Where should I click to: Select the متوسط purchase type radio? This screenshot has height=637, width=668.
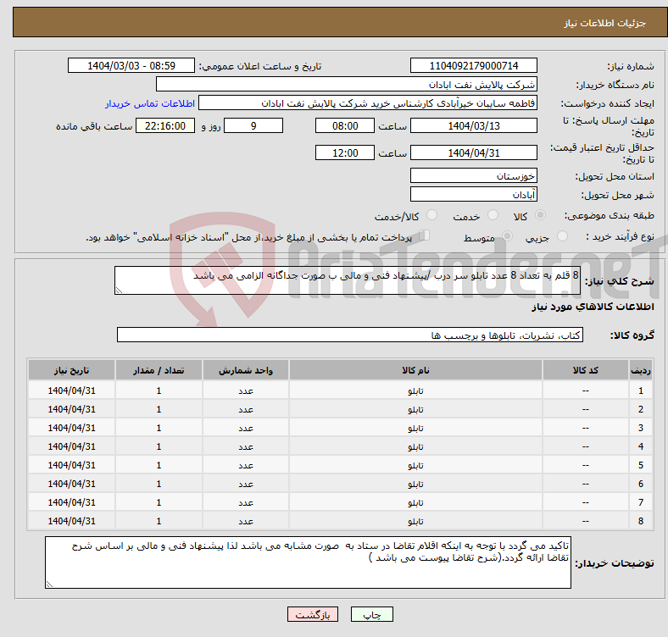pos(507,236)
